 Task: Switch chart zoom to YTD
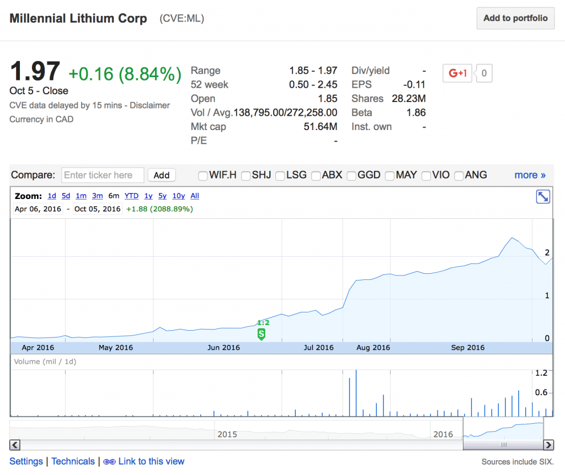pos(131,196)
